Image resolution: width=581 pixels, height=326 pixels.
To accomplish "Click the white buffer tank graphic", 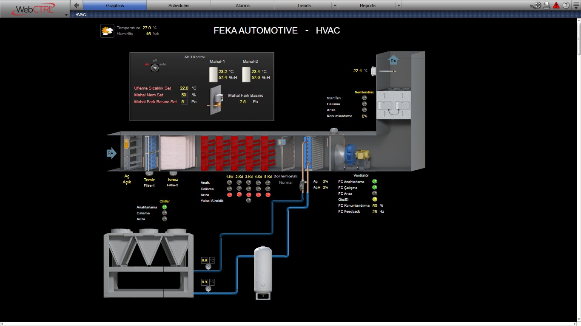I will 263,273.
